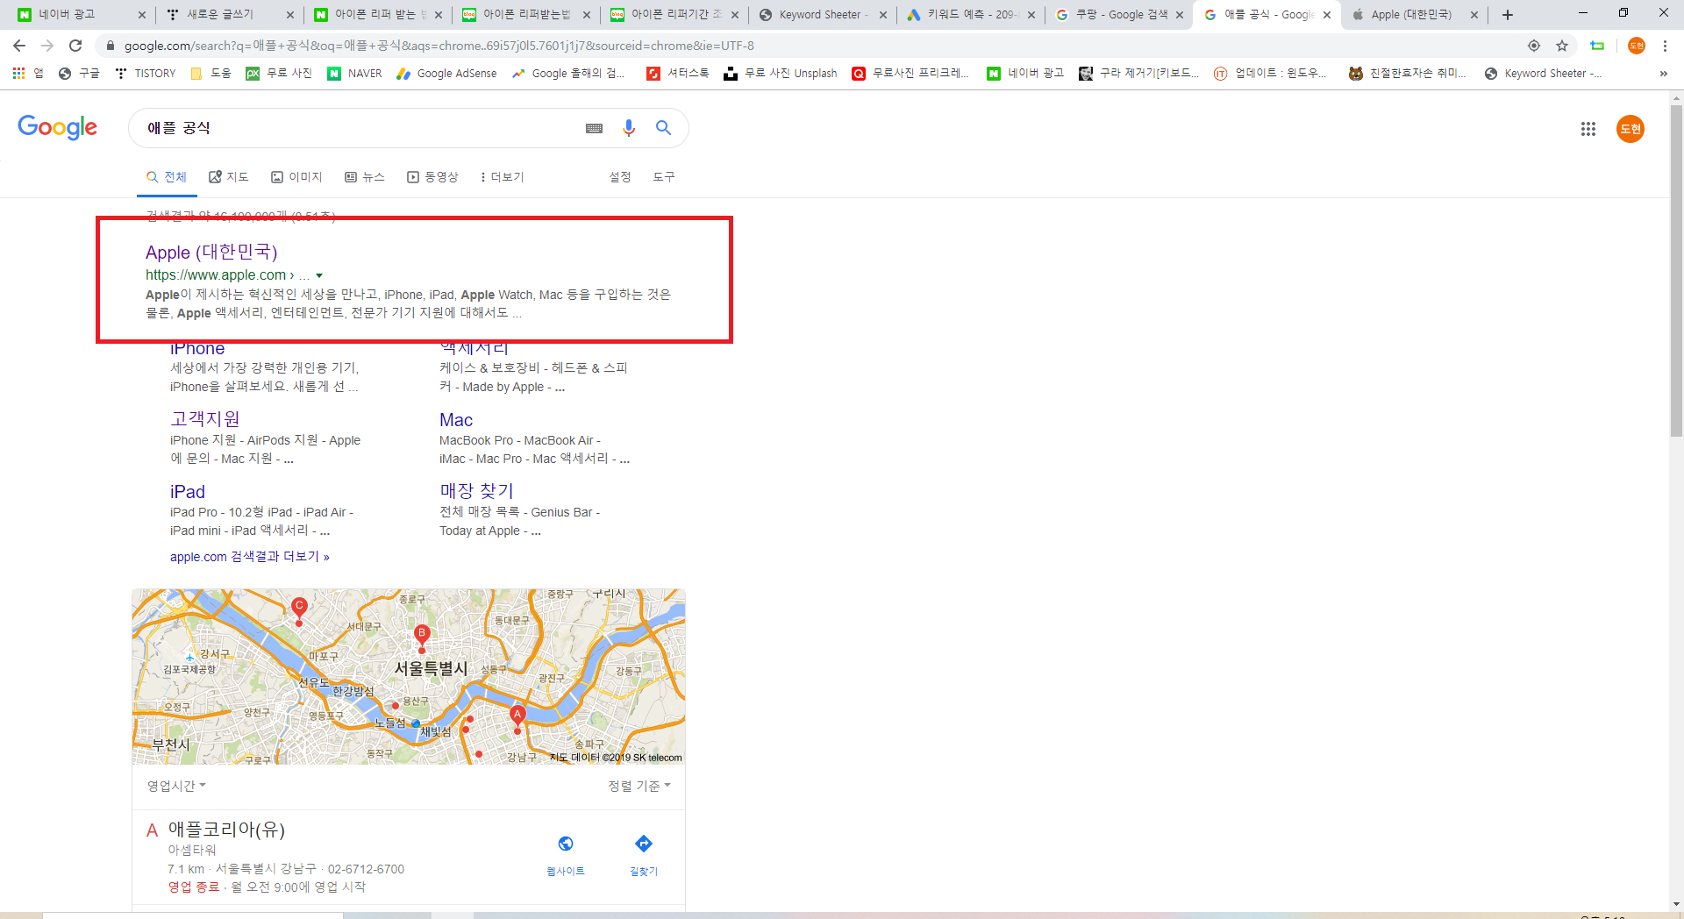Reload the current page

(75, 46)
